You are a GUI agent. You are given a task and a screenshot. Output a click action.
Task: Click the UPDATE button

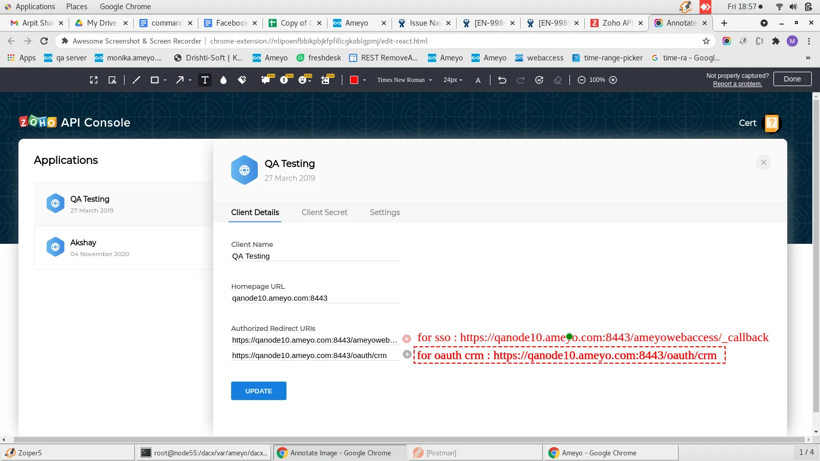(x=259, y=391)
